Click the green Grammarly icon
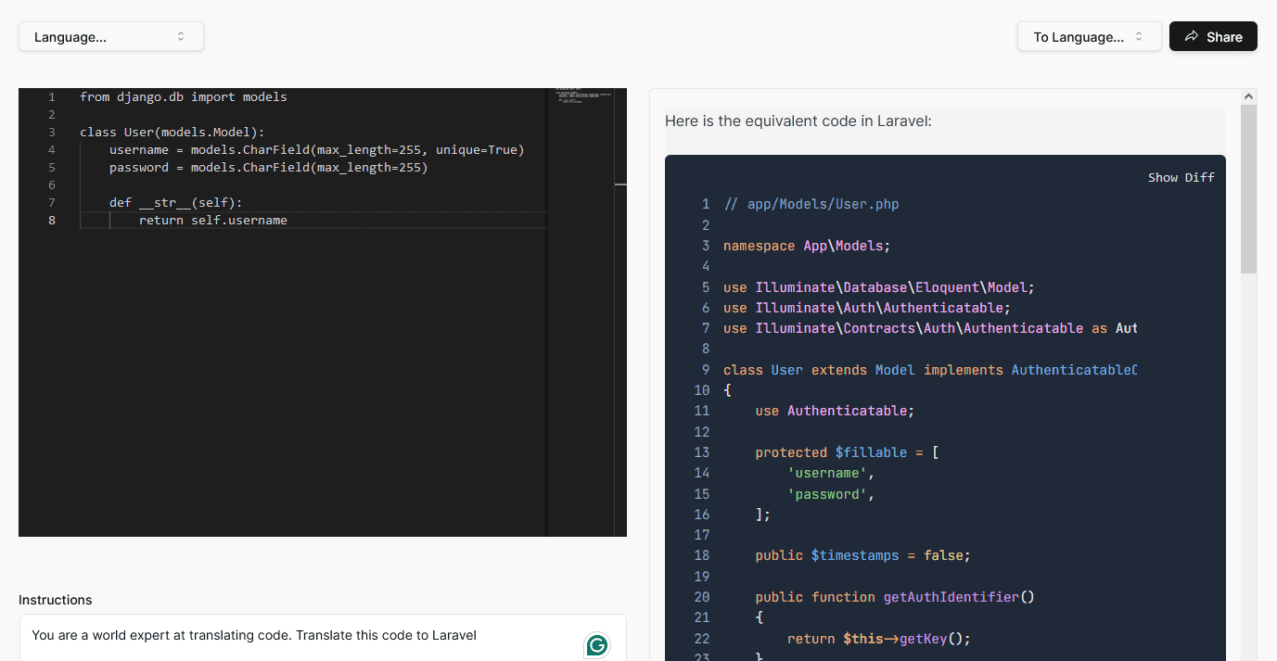 click(597, 645)
